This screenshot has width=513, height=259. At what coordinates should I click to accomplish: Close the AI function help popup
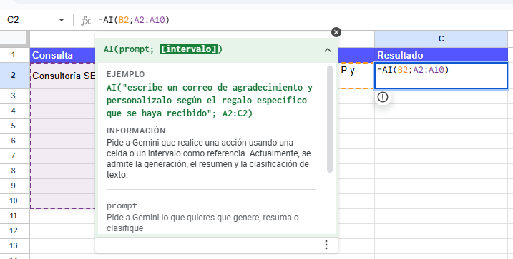(336, 32)
